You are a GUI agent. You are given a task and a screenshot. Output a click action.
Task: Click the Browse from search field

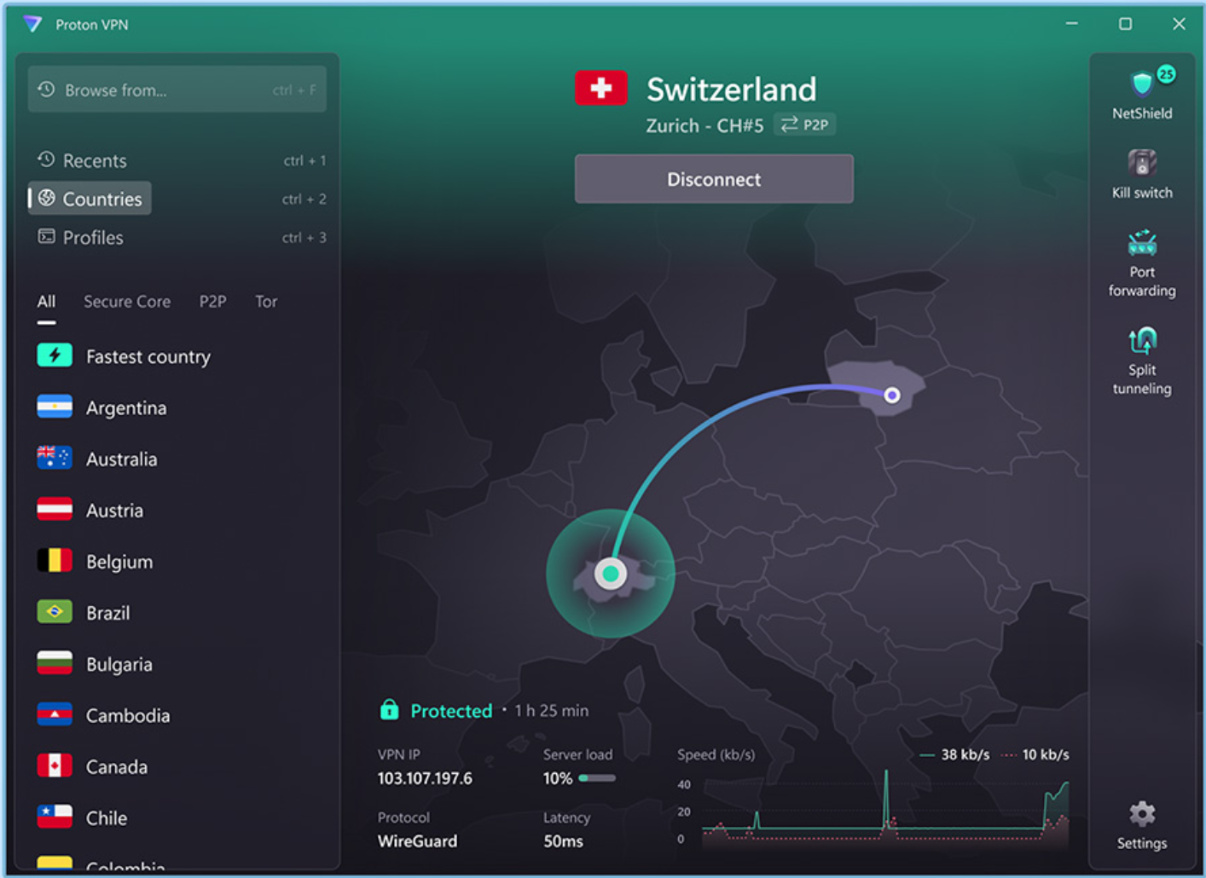coord(177,90)
